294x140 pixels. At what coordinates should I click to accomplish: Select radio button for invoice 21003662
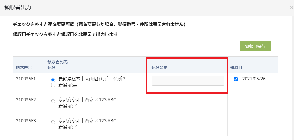pos(53,101)
